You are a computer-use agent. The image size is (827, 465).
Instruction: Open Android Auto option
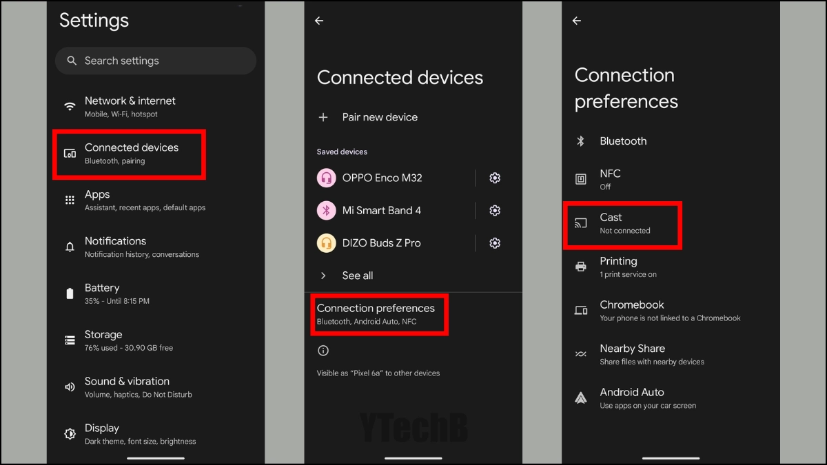[x=671, y=398]
